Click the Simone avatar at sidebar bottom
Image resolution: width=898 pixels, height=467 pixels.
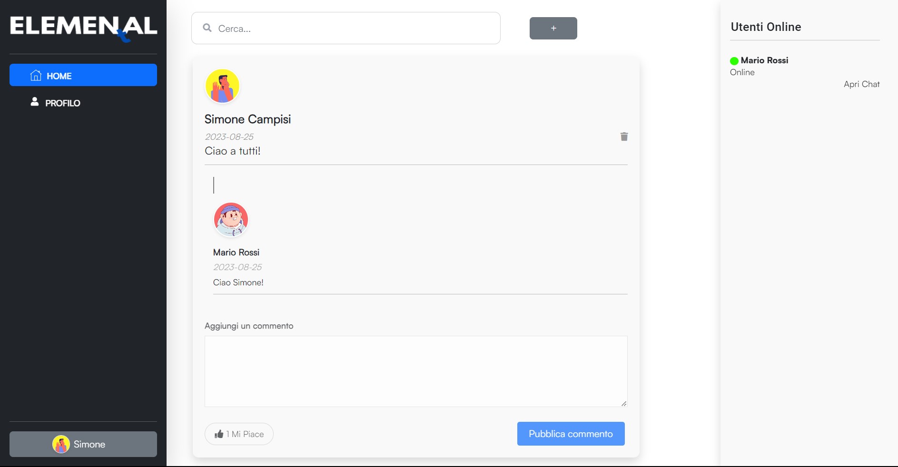click(x=61, y=444)
